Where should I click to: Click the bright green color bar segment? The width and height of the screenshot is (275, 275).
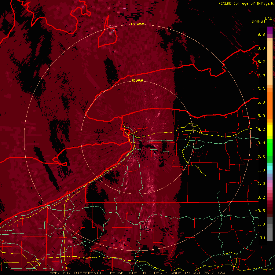[x=270, y=148]
